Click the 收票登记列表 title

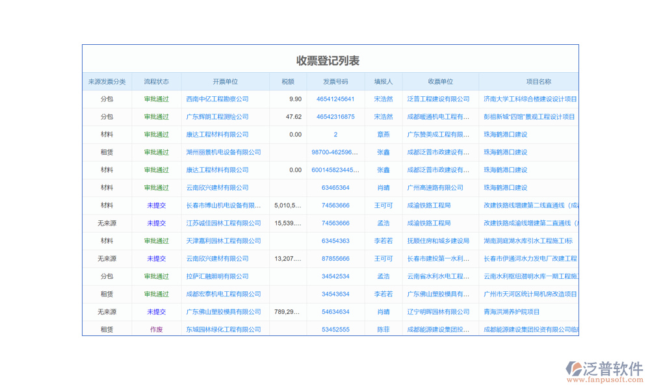(328, 60)
